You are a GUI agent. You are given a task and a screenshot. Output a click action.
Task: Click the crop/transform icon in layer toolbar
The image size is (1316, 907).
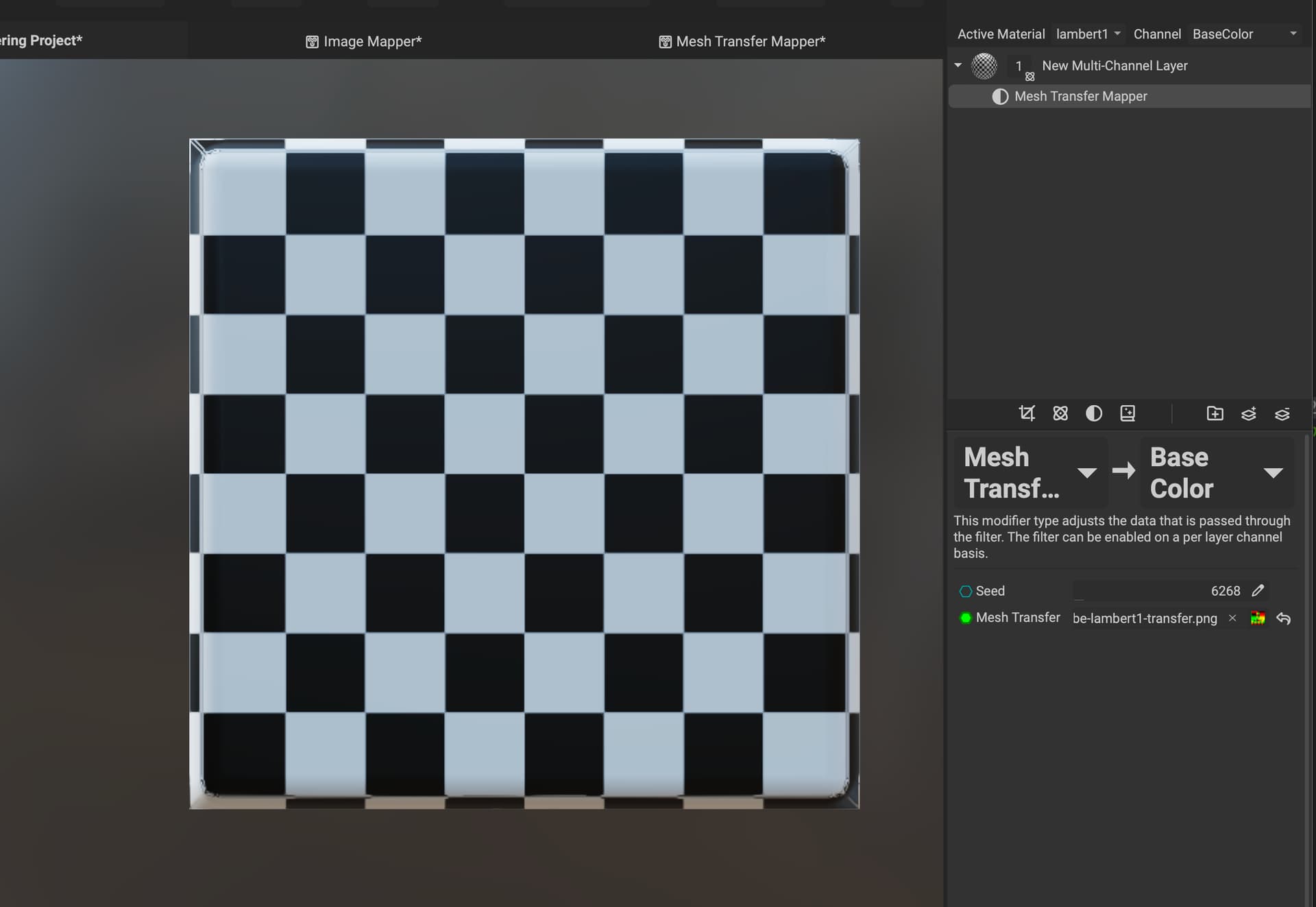coord(1026,413)
